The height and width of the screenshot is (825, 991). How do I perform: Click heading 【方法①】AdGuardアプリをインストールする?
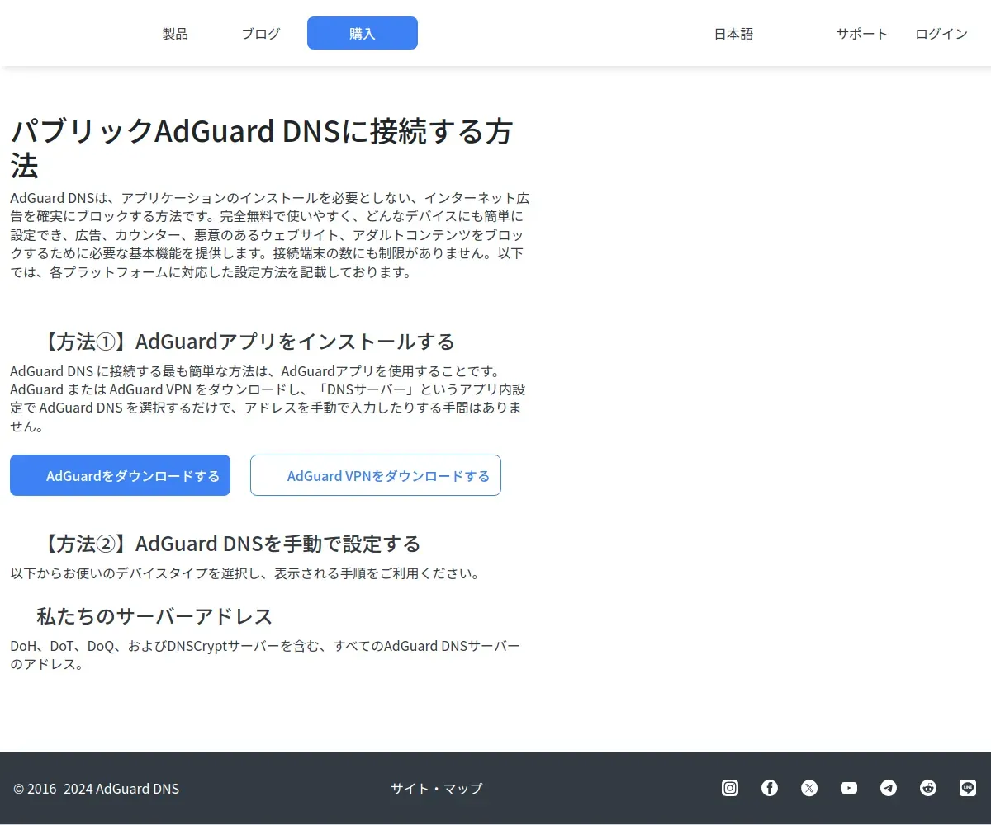(246, 342)
